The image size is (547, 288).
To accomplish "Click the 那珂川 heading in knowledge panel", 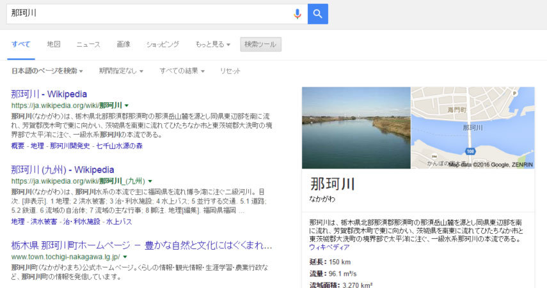I will pos(332,184).
